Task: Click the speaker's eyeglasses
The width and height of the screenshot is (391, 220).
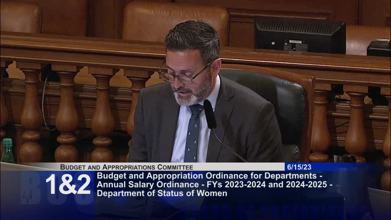Action: (x=180, y=73)
